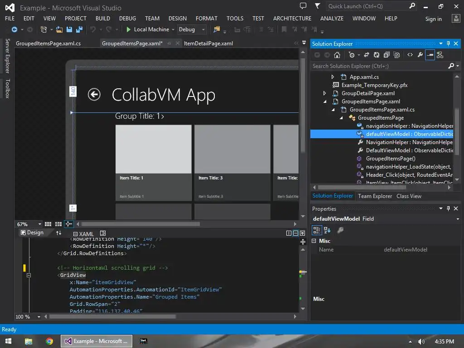This screenshot has width=464, height=348.
Task: Click Pending Changes Filter clock icon
Action: tap(352, 55)
